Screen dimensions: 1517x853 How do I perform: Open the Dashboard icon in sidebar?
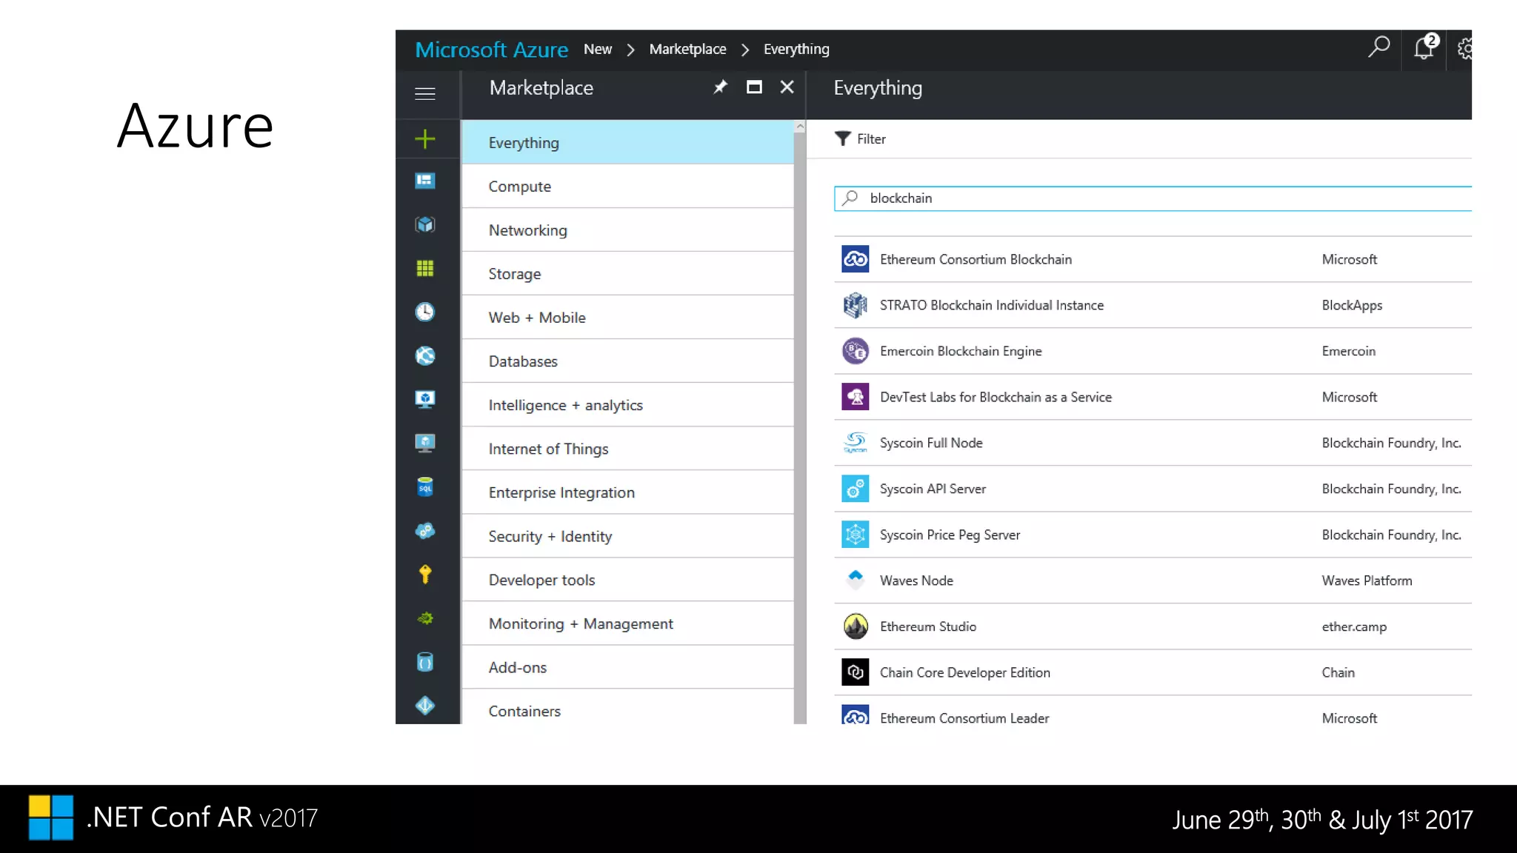point(424,181)
